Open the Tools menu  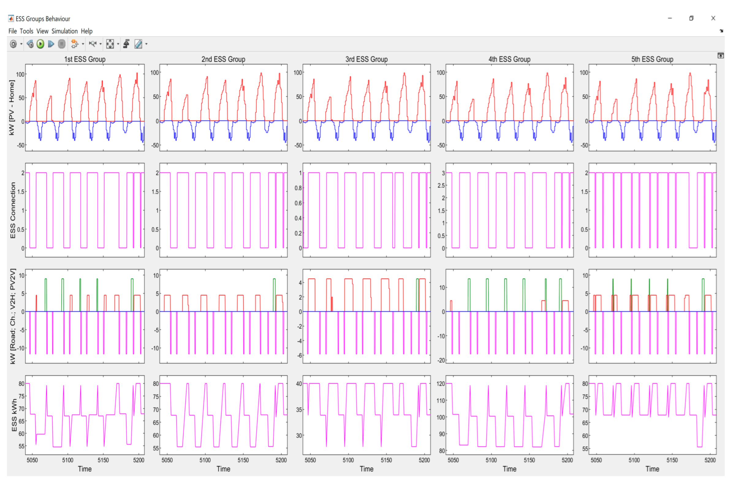click(26, 31)
